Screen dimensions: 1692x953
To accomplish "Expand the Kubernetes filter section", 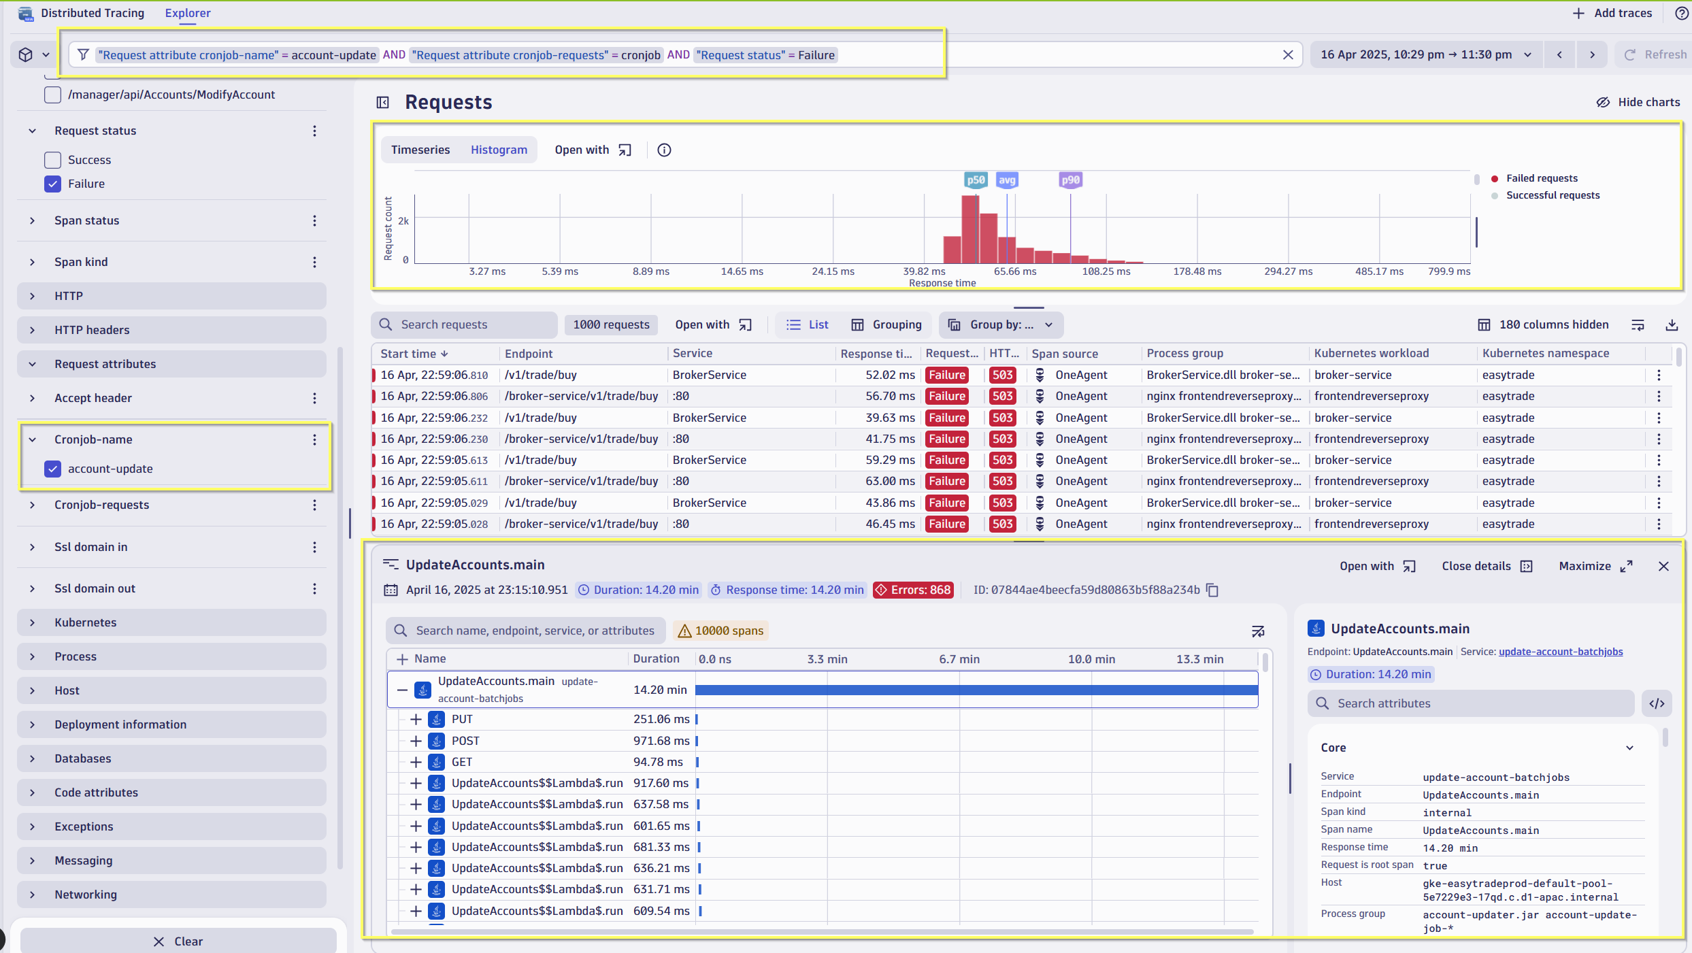I will tap(32, 622).
